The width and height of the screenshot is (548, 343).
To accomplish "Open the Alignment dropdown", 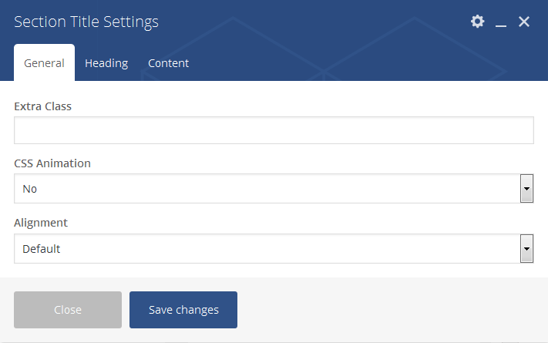I will (266, 249).
